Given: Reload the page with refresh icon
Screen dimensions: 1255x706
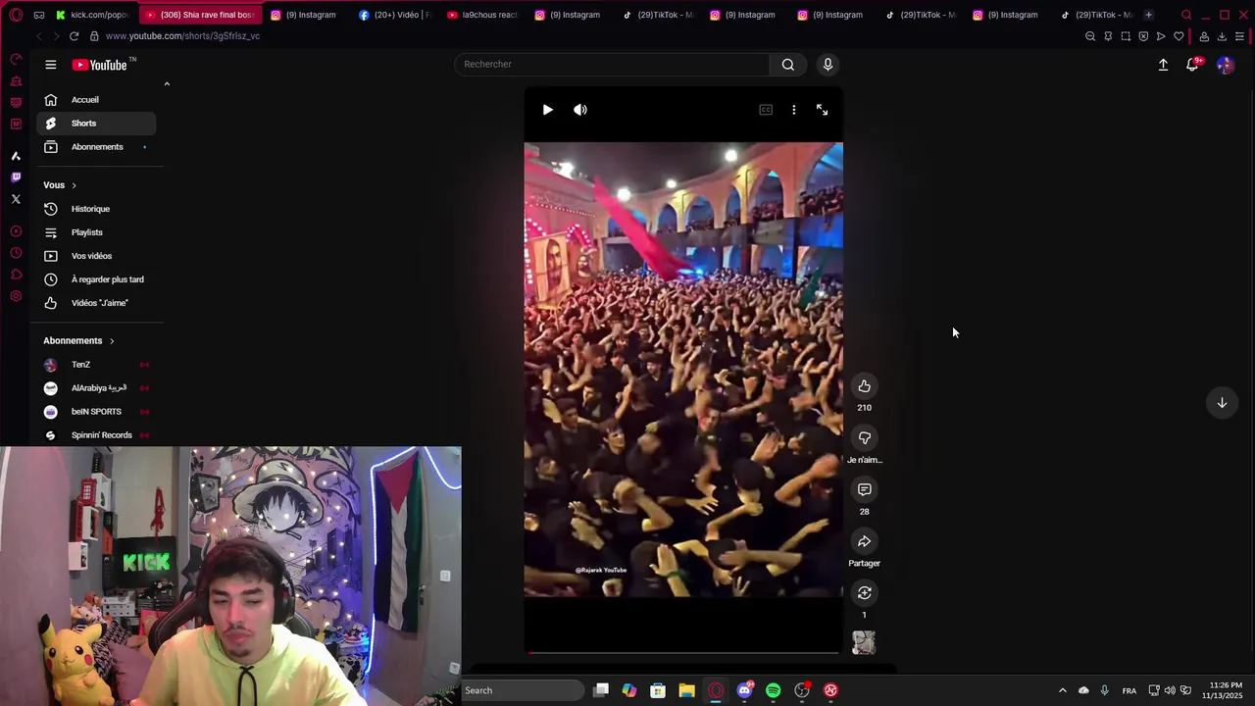Looking at the screenshot, I should pyautogui.click(x=74, y=36).
